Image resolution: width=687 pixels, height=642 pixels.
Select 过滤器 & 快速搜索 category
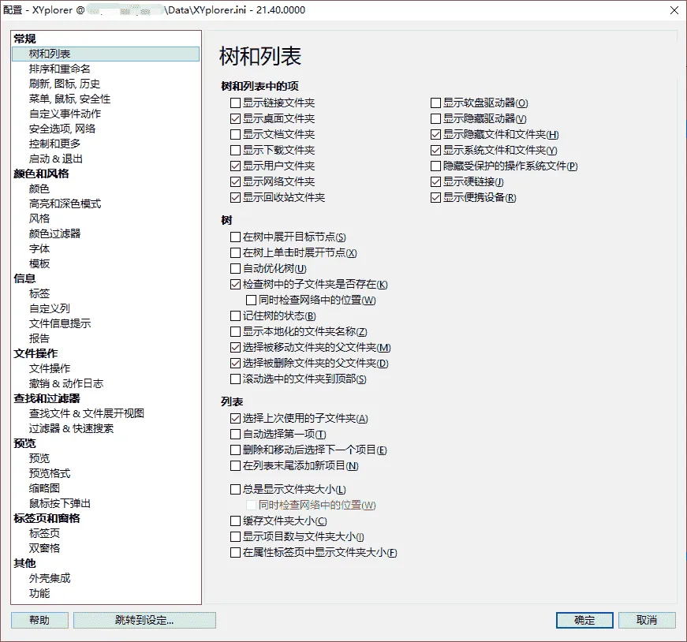click(x=72, y=428)
